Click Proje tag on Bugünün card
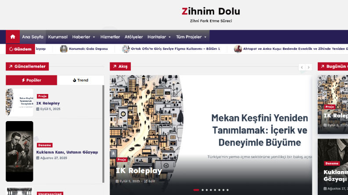This screenshot has width=348, height=195. pyautogui.click(x=330, y=107)
